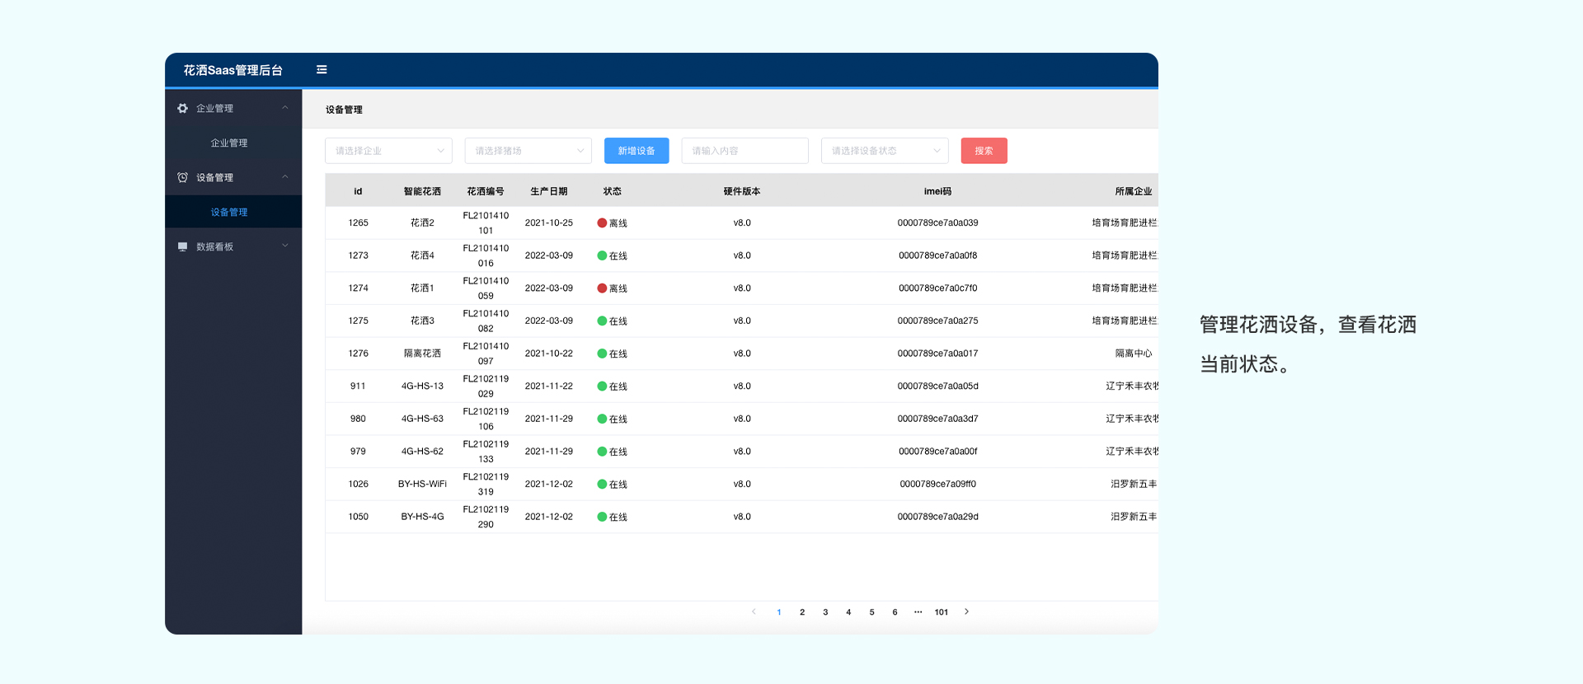Click the alarm clock icon beside 设备管理
1583x684 pixels.
(182, 177)
